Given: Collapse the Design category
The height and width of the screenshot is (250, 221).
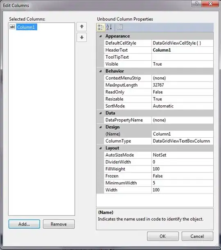Looking at the screenshot, I should (100, 127).
